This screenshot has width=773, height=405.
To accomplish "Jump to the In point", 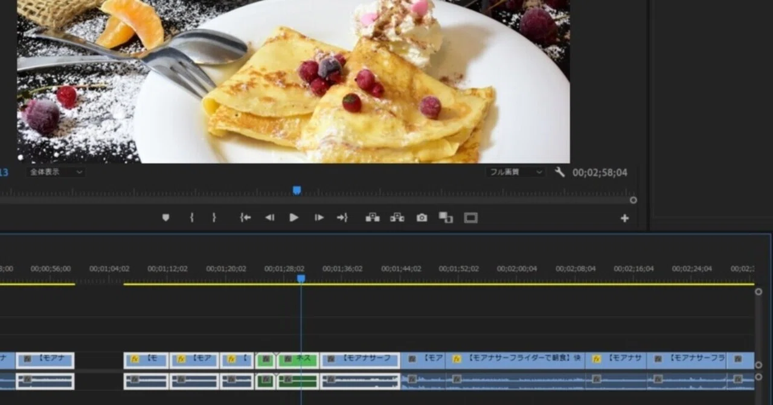I will pyautogui.click(x=245, y=218).
